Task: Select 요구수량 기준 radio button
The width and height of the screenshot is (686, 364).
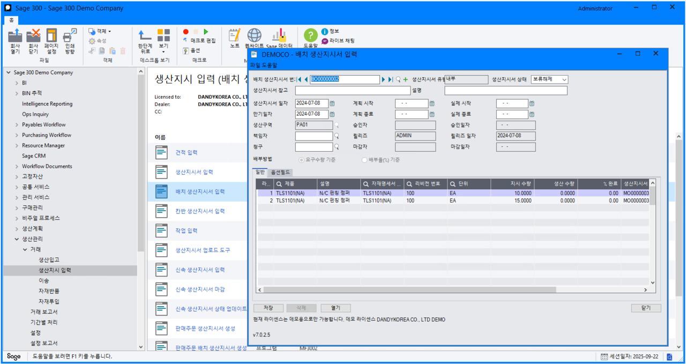Action: tap(302, 160)
